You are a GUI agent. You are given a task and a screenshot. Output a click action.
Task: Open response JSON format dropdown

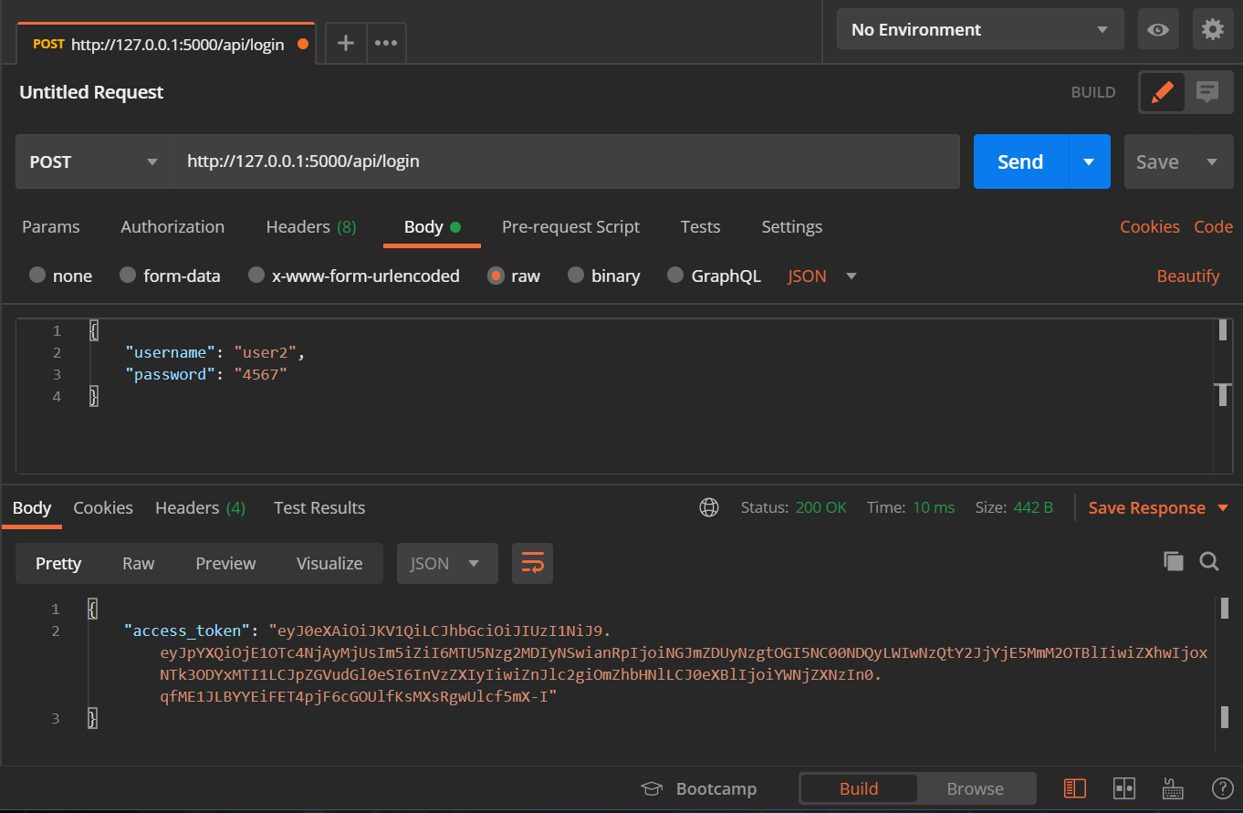point(447,563)
